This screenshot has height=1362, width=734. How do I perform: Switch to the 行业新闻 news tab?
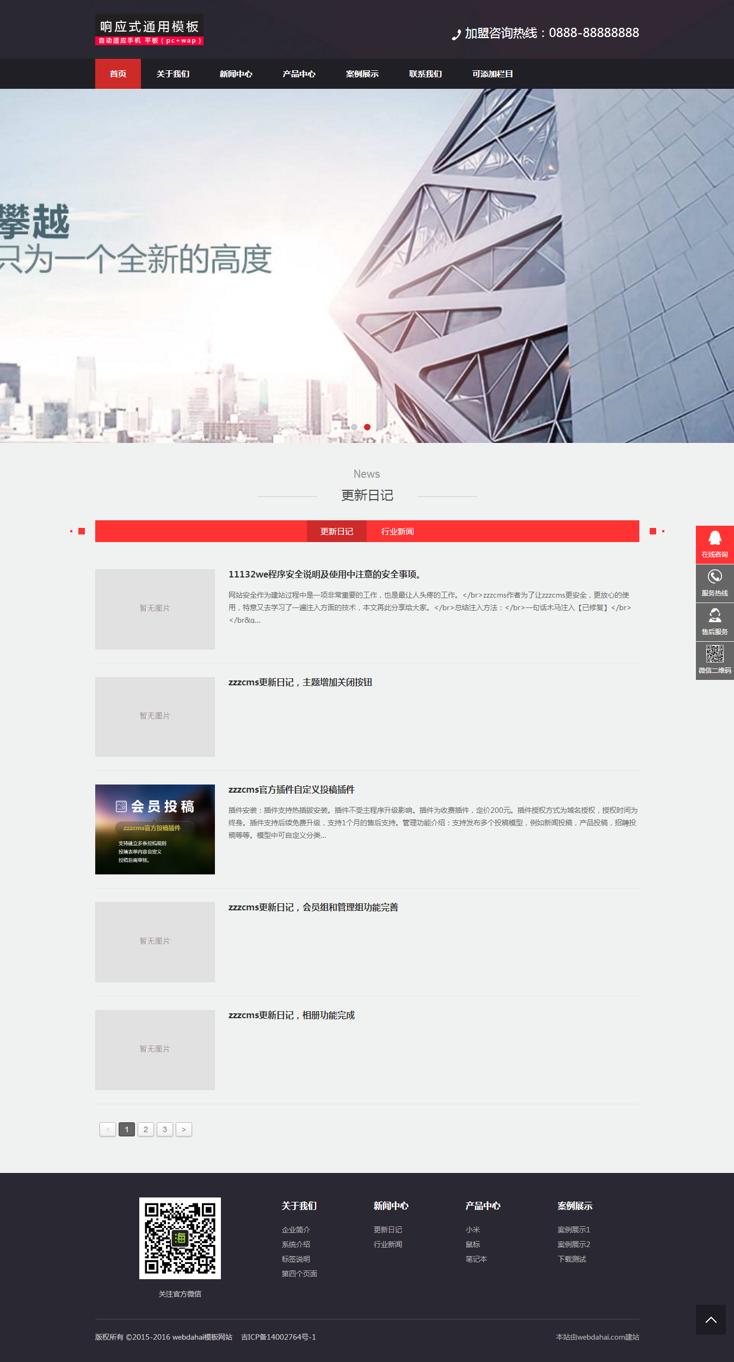397,531
